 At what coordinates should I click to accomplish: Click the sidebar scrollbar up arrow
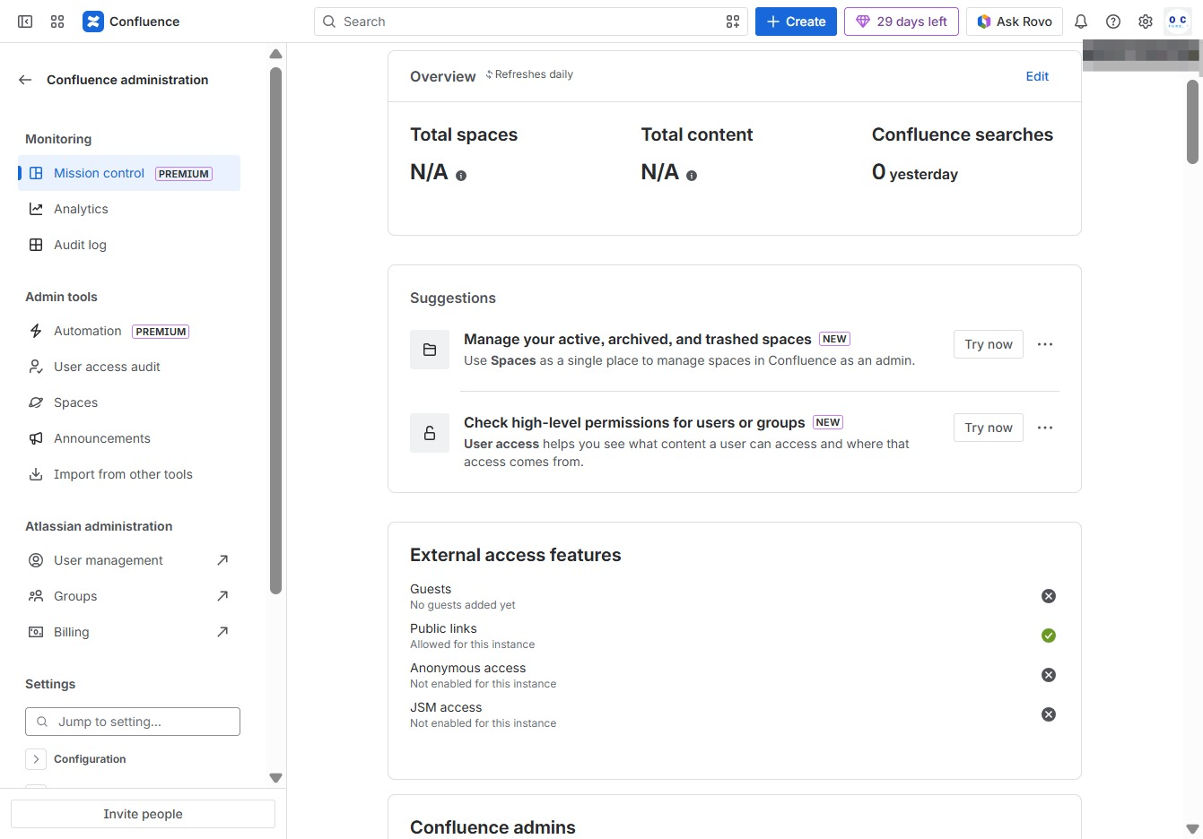coord(275,55)
